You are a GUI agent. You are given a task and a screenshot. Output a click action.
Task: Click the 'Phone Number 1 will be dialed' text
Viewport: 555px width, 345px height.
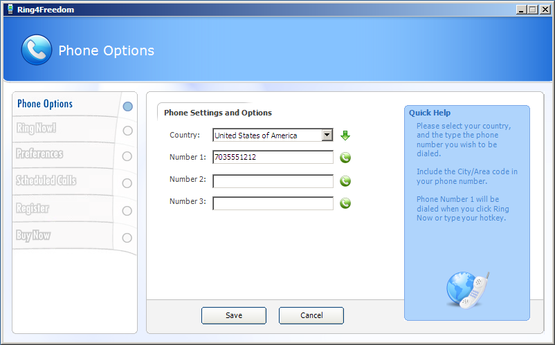[x=463, y=209]
